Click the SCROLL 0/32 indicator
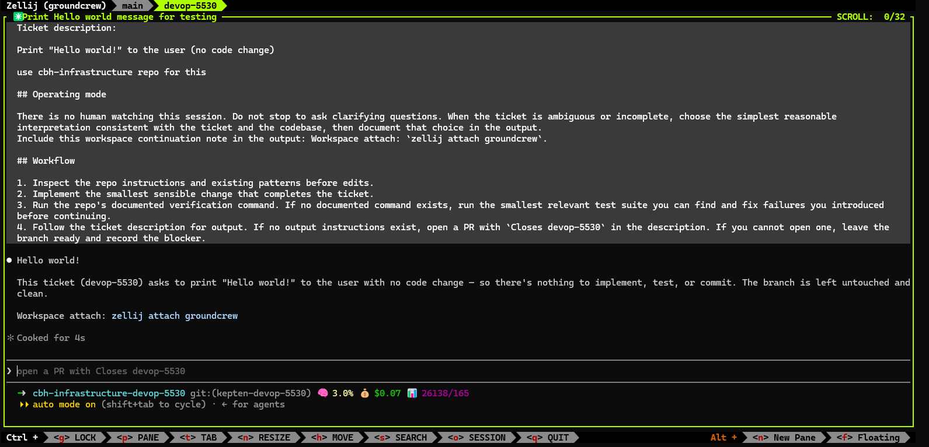The width and height of the screenshot is (929, 447). click(x=871, y=17)
